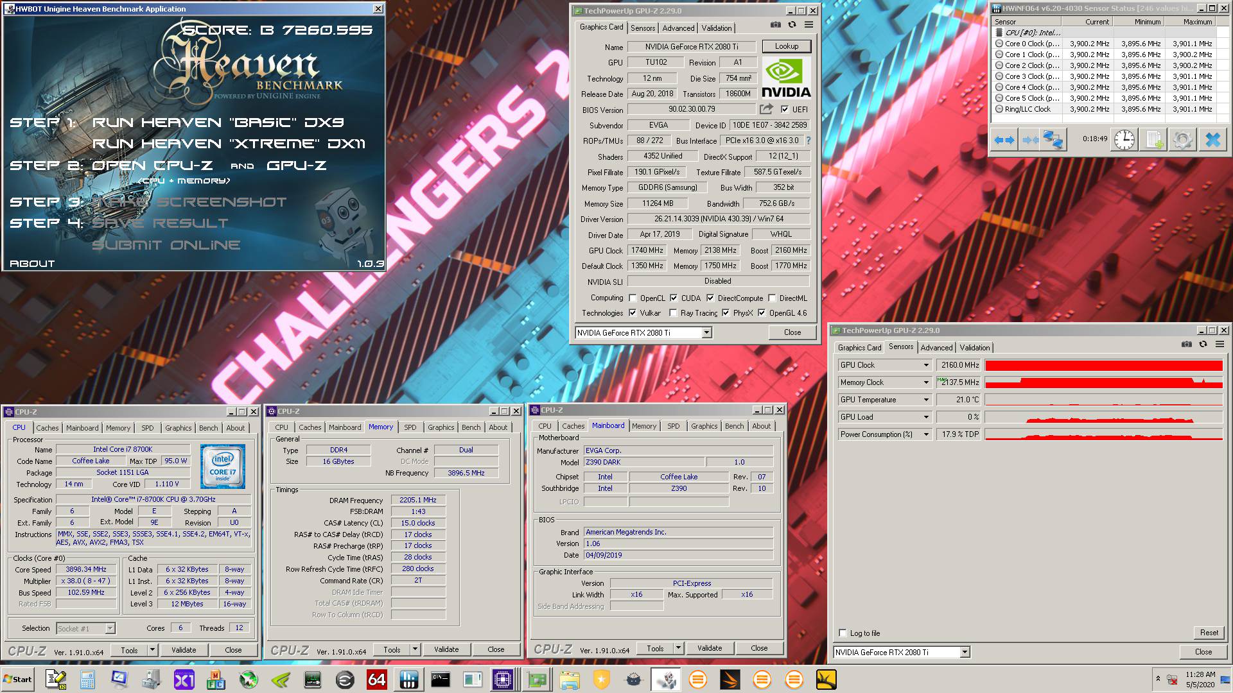The image size is (1233, 693).
Task: Open Tools dropdown arrow in CPU-Z Memory window
Action: 415,649
